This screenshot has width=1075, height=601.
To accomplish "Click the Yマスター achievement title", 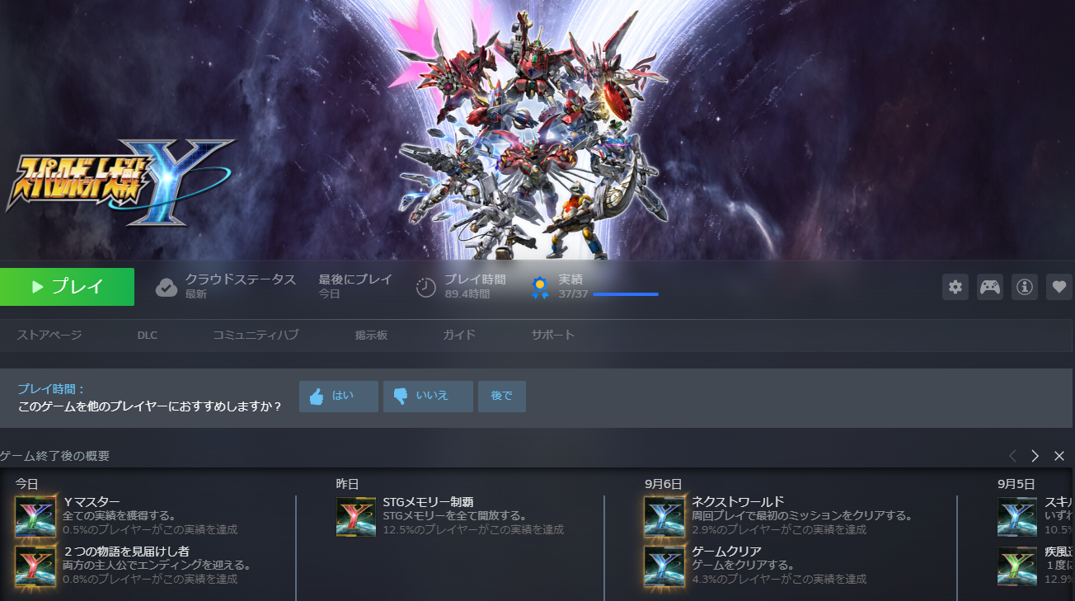I will click(92, 502).
